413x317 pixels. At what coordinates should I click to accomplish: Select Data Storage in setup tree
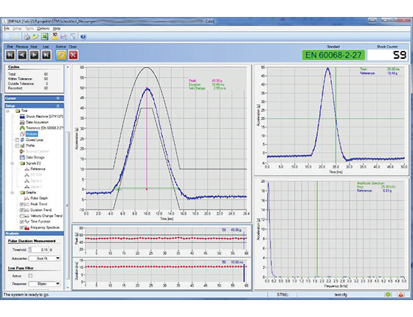point(35,158)
